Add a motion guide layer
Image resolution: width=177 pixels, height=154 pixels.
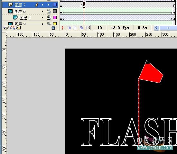click(x=12, y=28)
